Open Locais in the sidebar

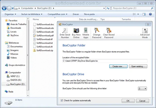coord(12,32)
